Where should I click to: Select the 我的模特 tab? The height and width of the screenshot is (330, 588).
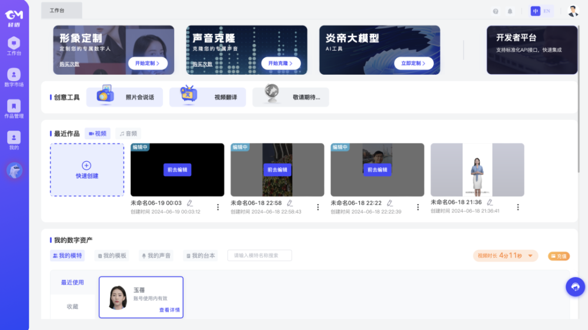(x=67, y=256)
